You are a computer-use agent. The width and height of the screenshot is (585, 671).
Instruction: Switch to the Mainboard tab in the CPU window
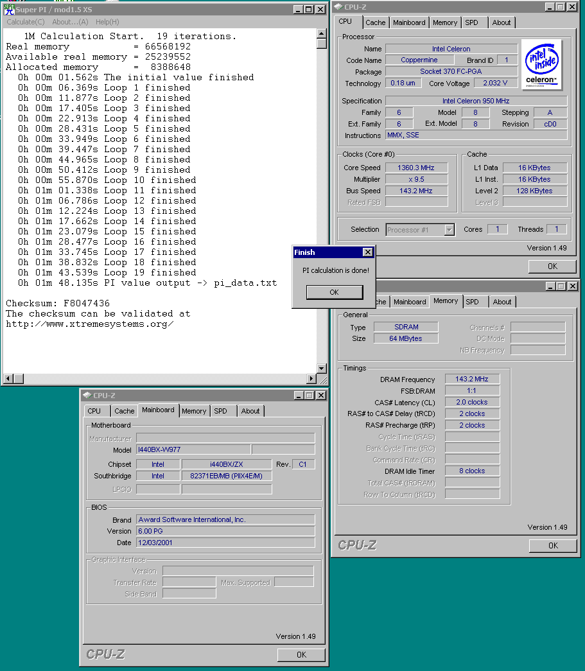coord(409,22)
